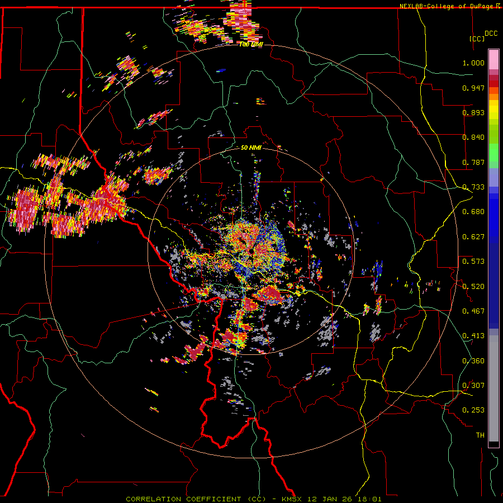Click the 0.573 legend value
503x503 pixels.
pos(473,262)
